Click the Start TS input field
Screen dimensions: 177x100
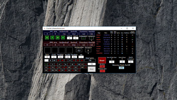76,38
